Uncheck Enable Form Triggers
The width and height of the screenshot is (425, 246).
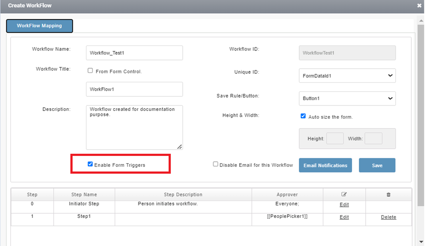90,164
